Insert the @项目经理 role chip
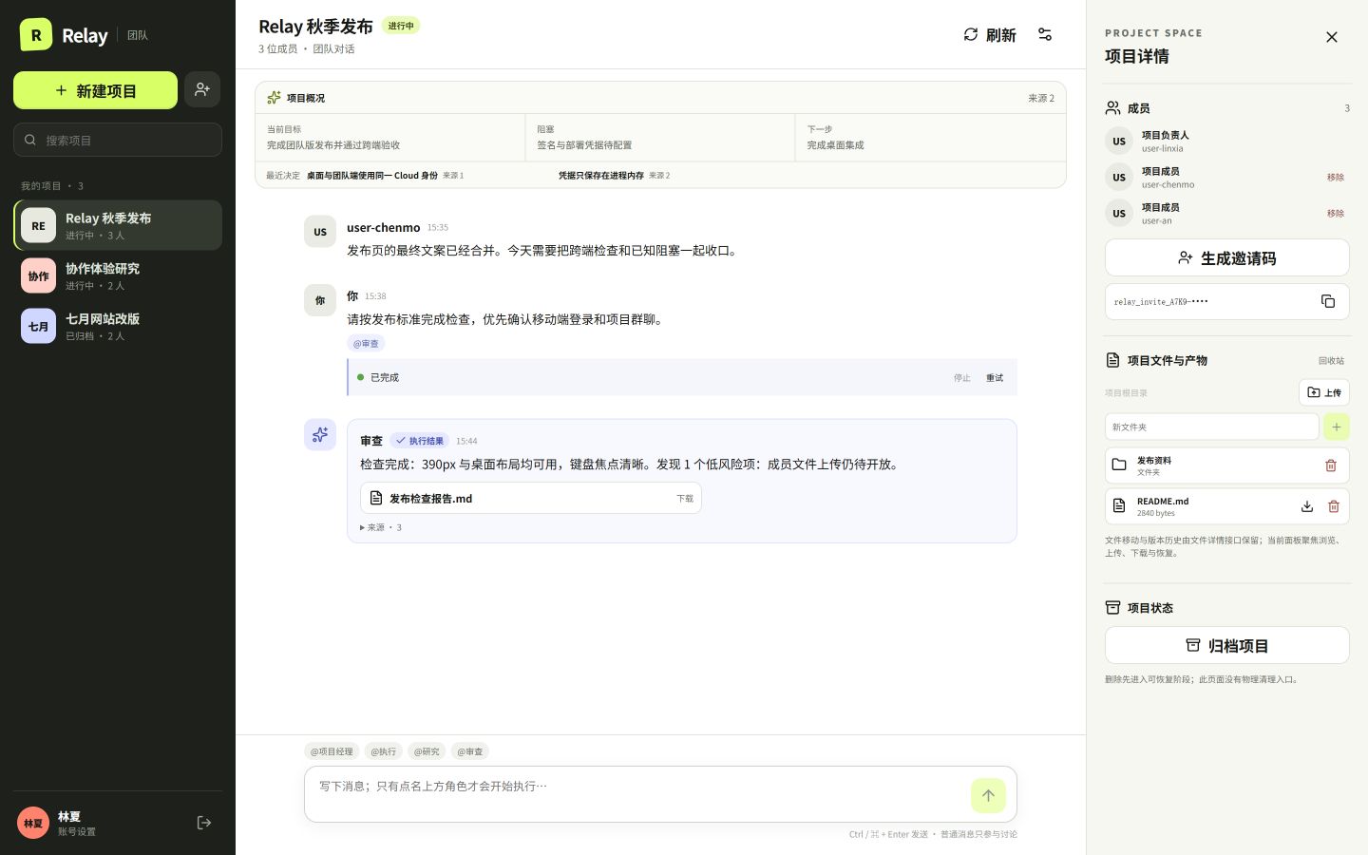 pyautogui.click(x=332, y=751)
